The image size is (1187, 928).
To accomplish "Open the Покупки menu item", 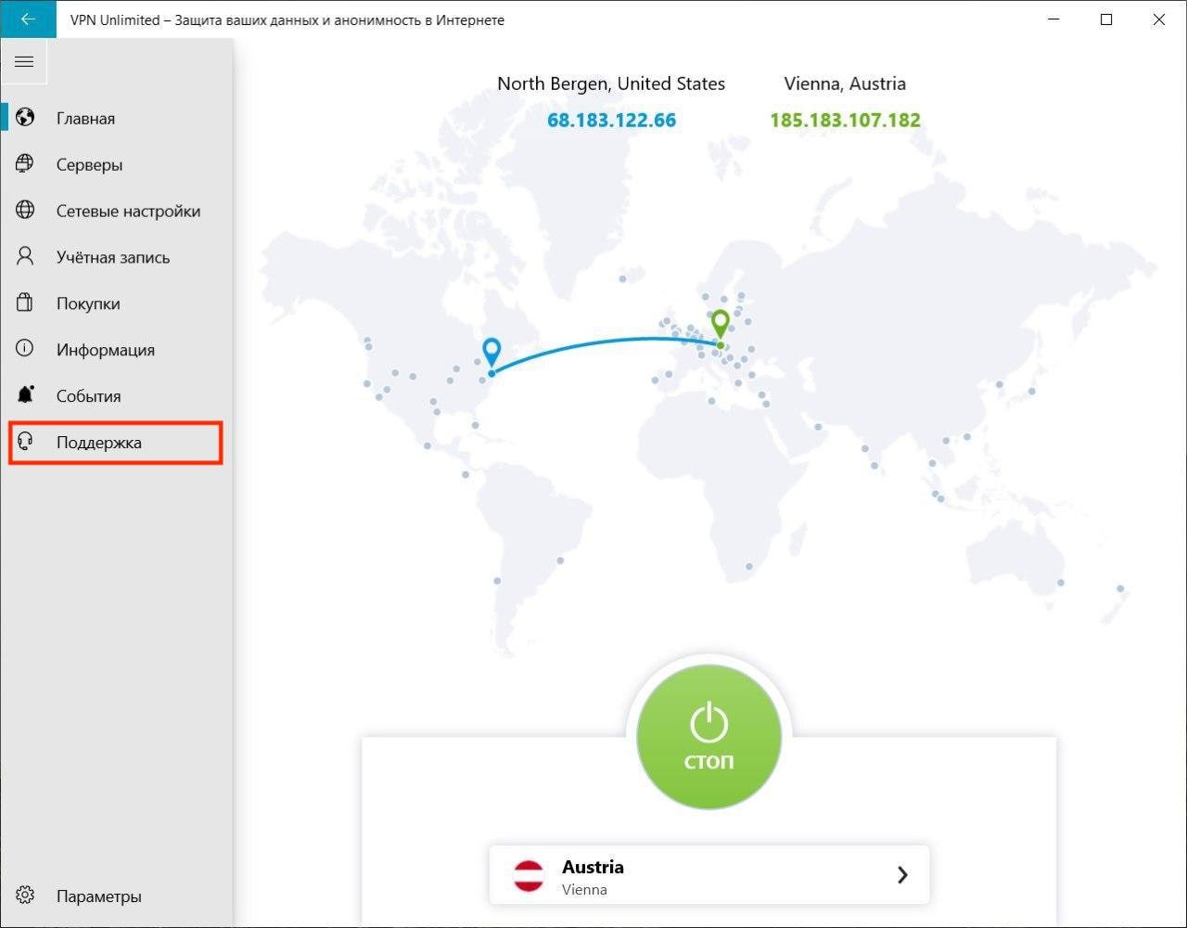I will coord(88,303).
